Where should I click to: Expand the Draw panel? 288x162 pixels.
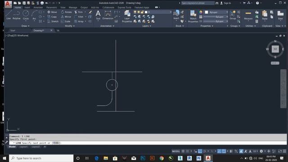tap(25, 26)
